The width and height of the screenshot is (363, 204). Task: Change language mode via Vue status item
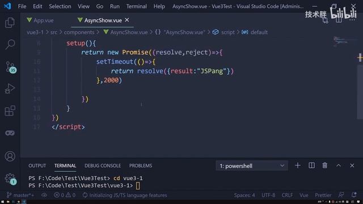pos(304,195)
